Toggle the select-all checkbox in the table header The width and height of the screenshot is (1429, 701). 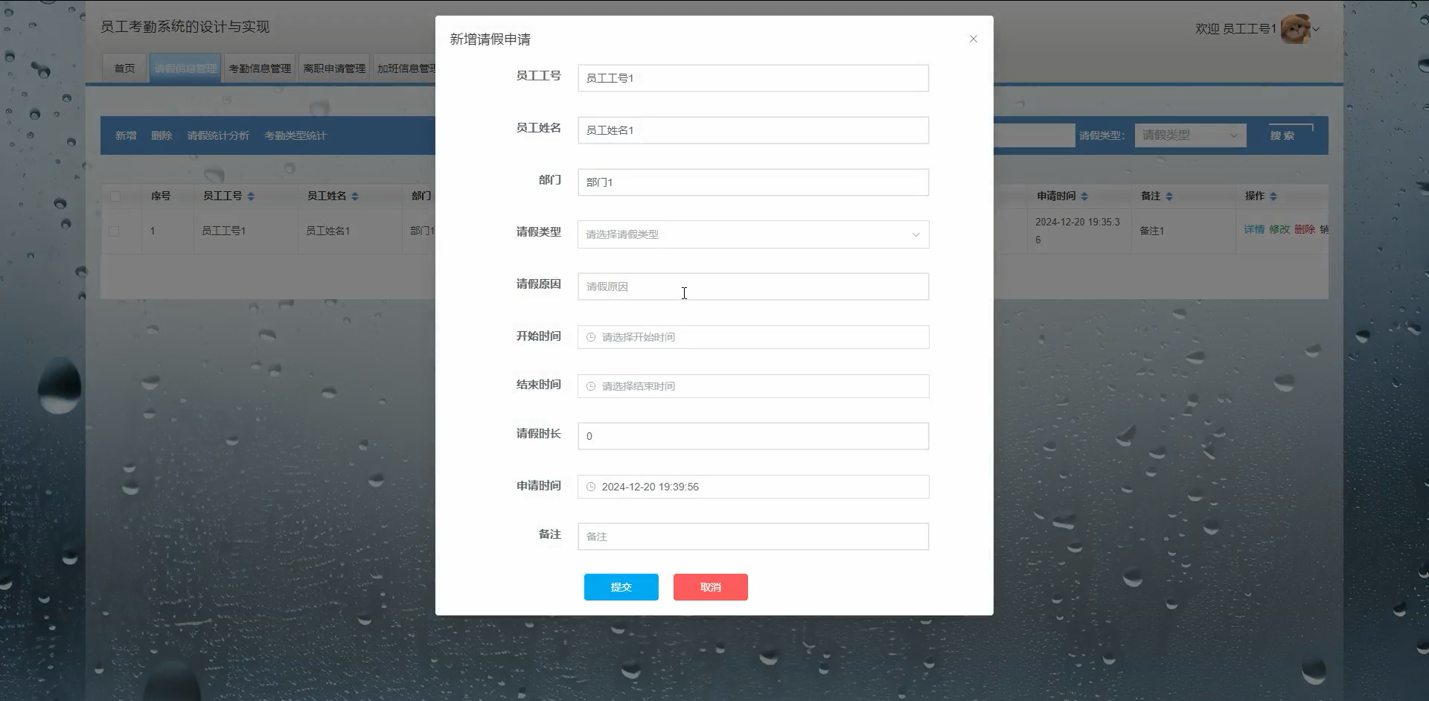(x=115, y=196)
